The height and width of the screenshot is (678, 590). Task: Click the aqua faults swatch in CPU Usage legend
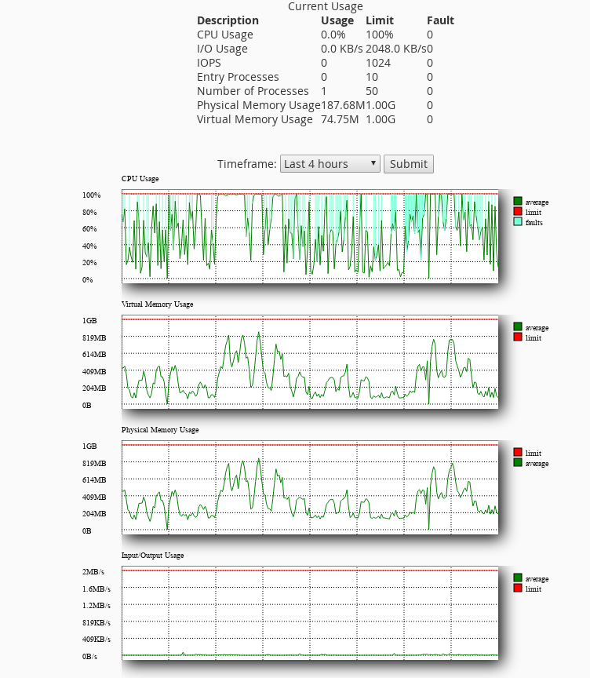[x=518, y=221]
